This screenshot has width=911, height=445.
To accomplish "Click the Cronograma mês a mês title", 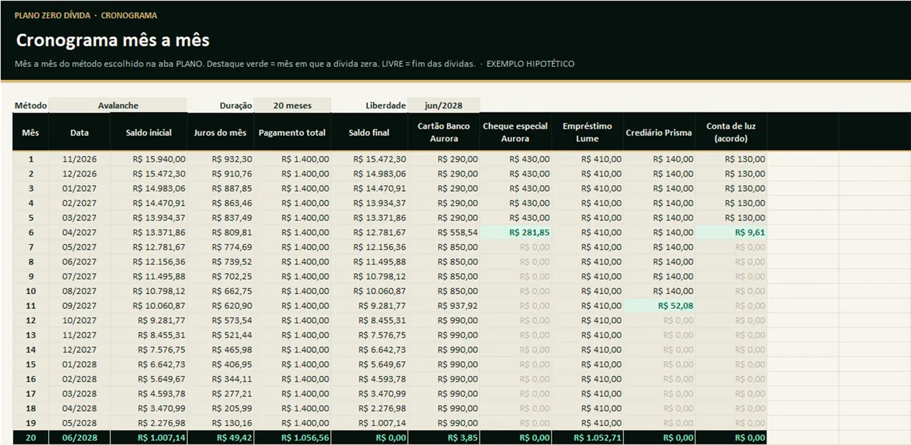I will [x=112, y=40].
